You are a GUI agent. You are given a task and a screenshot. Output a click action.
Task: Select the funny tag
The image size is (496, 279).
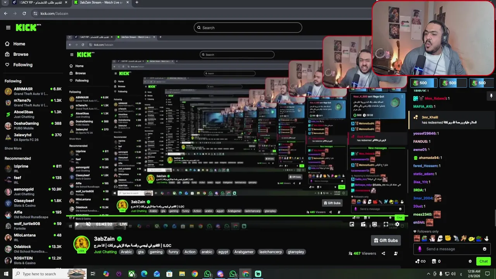[174, 252]
